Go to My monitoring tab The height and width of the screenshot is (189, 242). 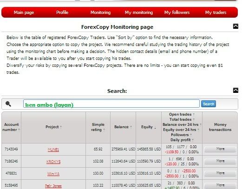[x=139, y=13]
